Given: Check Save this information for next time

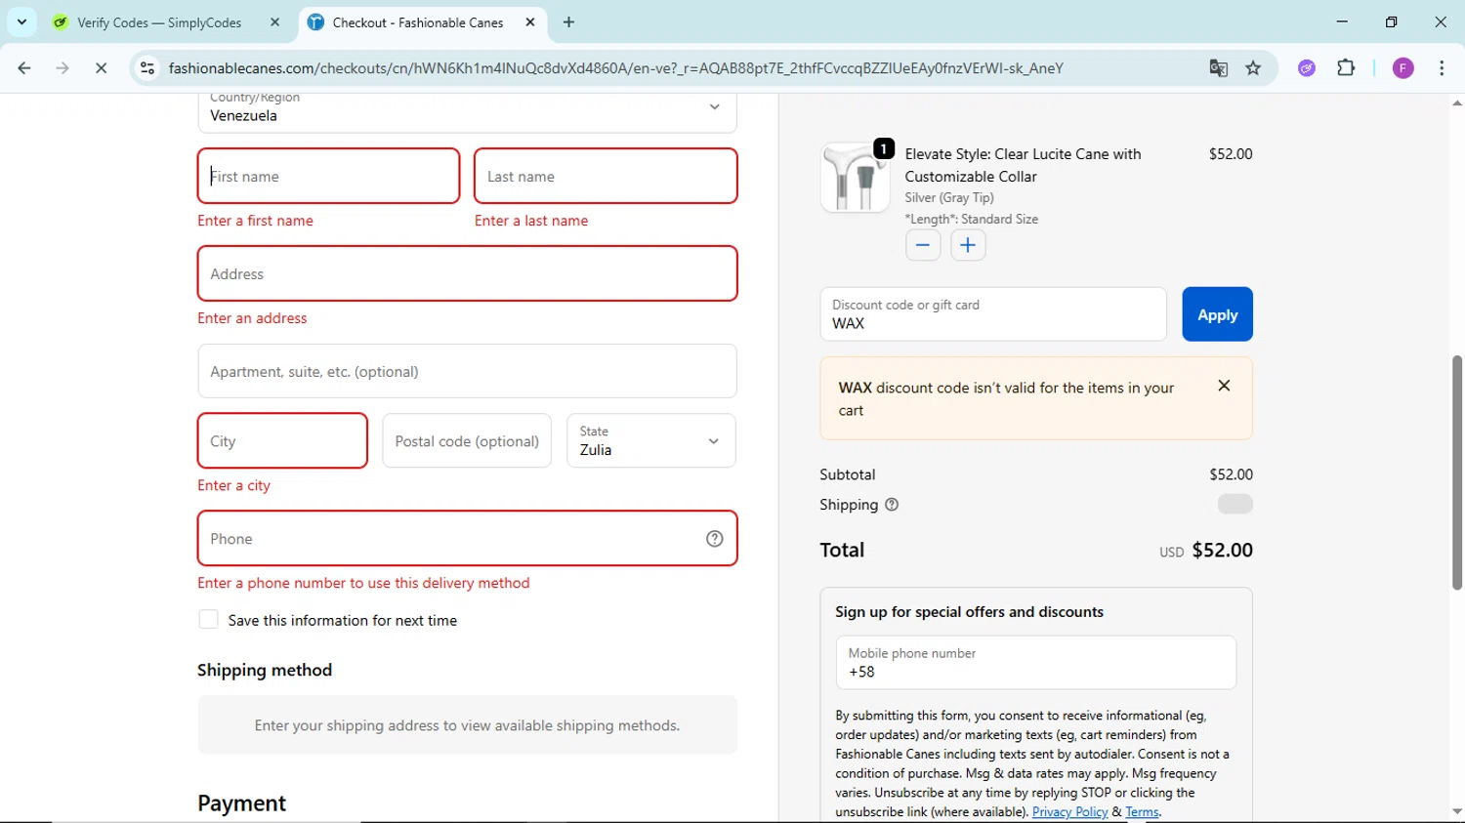Looking at the screenshot, I should (x=208, y=620).
